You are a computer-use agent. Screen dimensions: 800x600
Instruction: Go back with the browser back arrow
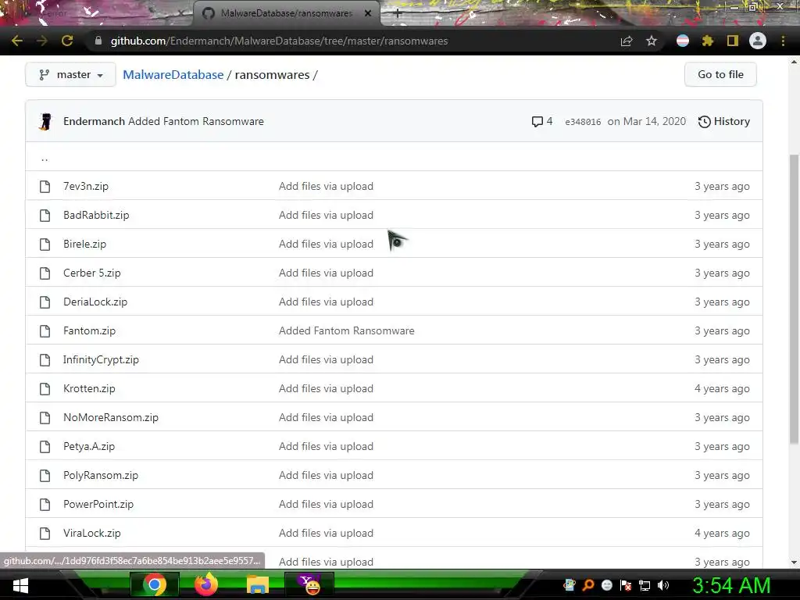(x=17, y=41)
